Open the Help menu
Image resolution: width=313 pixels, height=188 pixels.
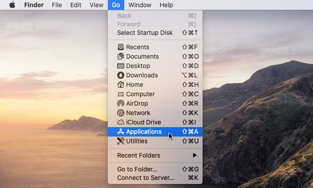pyautogui.click(x=166, y=5)
